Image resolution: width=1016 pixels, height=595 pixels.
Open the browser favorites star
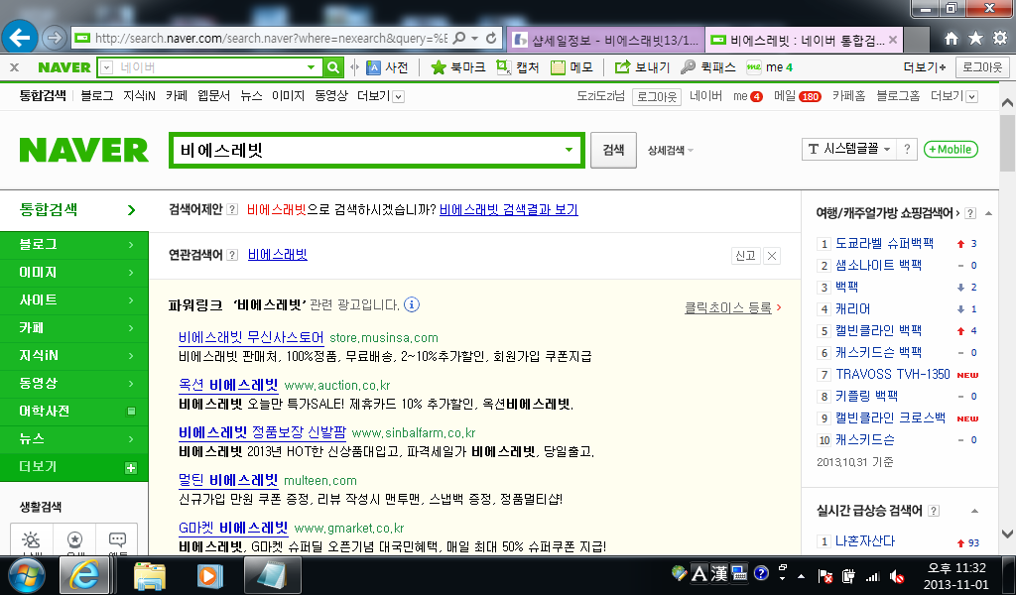pos(975,39)
